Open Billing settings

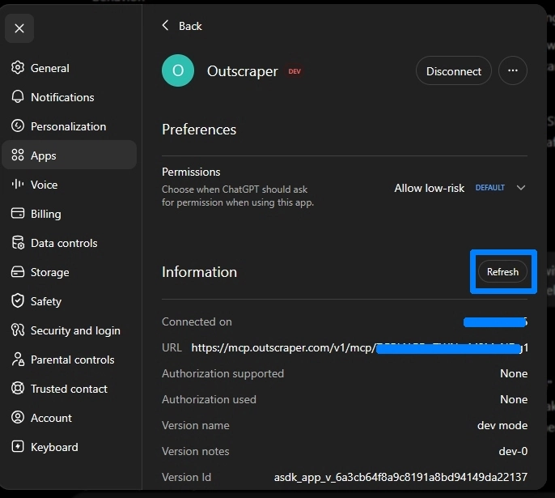point(70,214)
